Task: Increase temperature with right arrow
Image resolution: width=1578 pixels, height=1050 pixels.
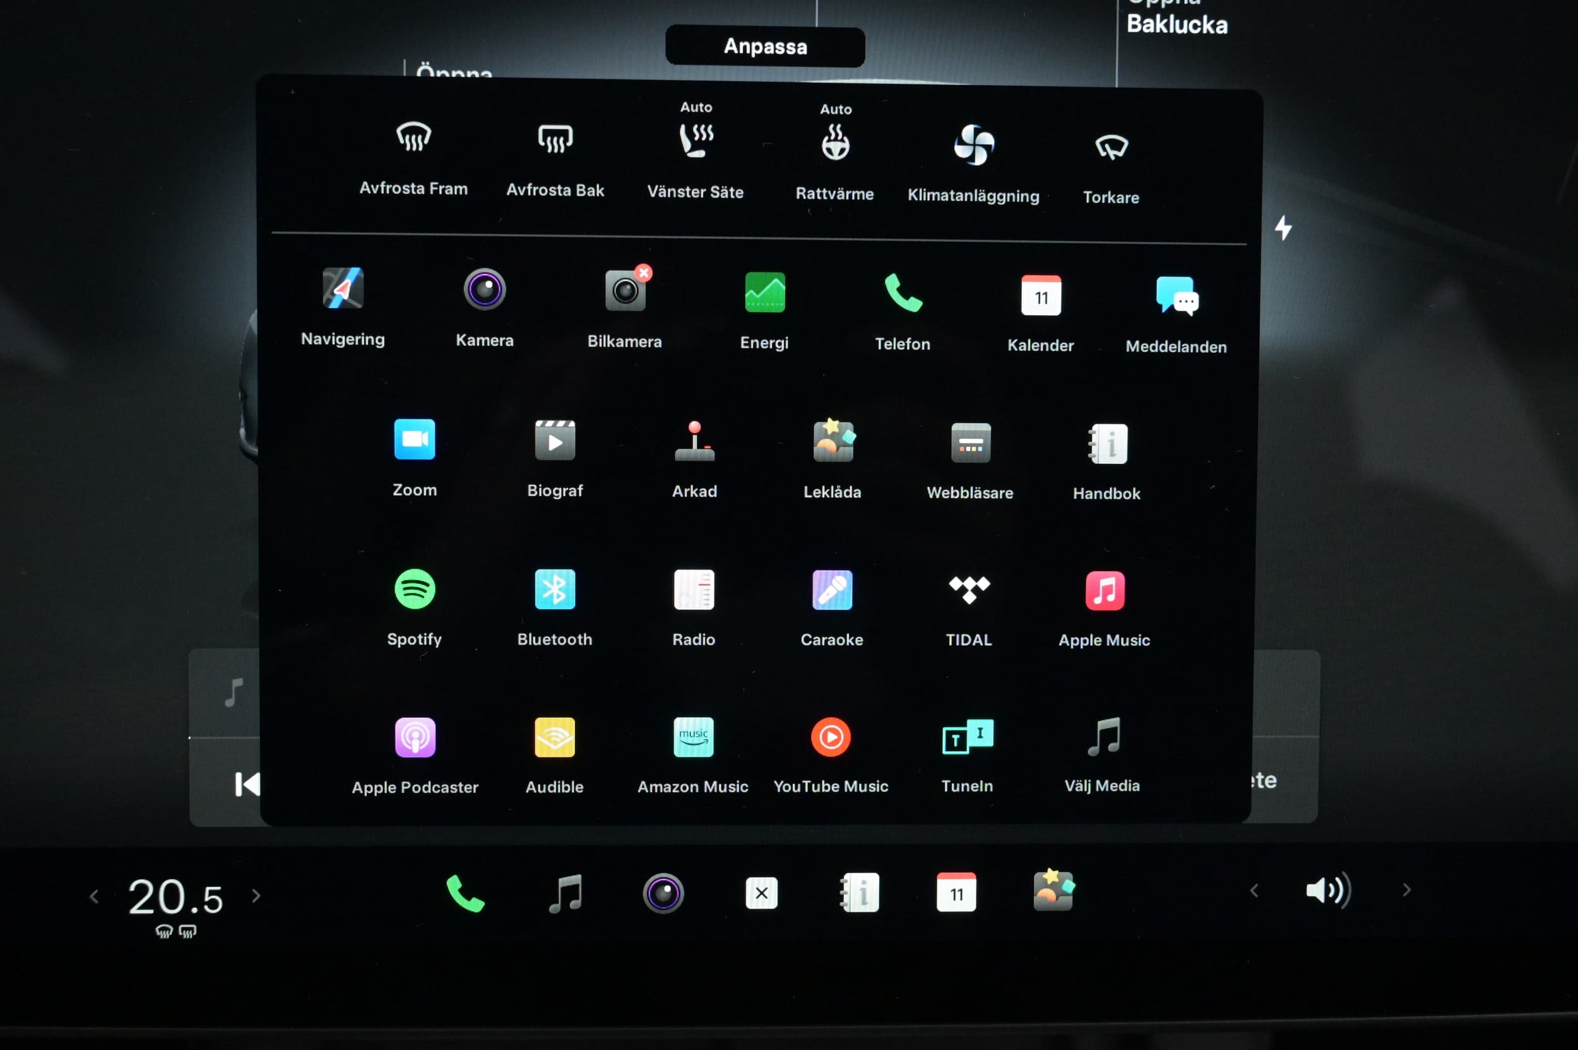Action: click(256, 895)
